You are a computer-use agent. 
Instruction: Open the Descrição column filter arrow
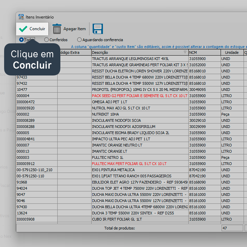[x=185, y=52]
